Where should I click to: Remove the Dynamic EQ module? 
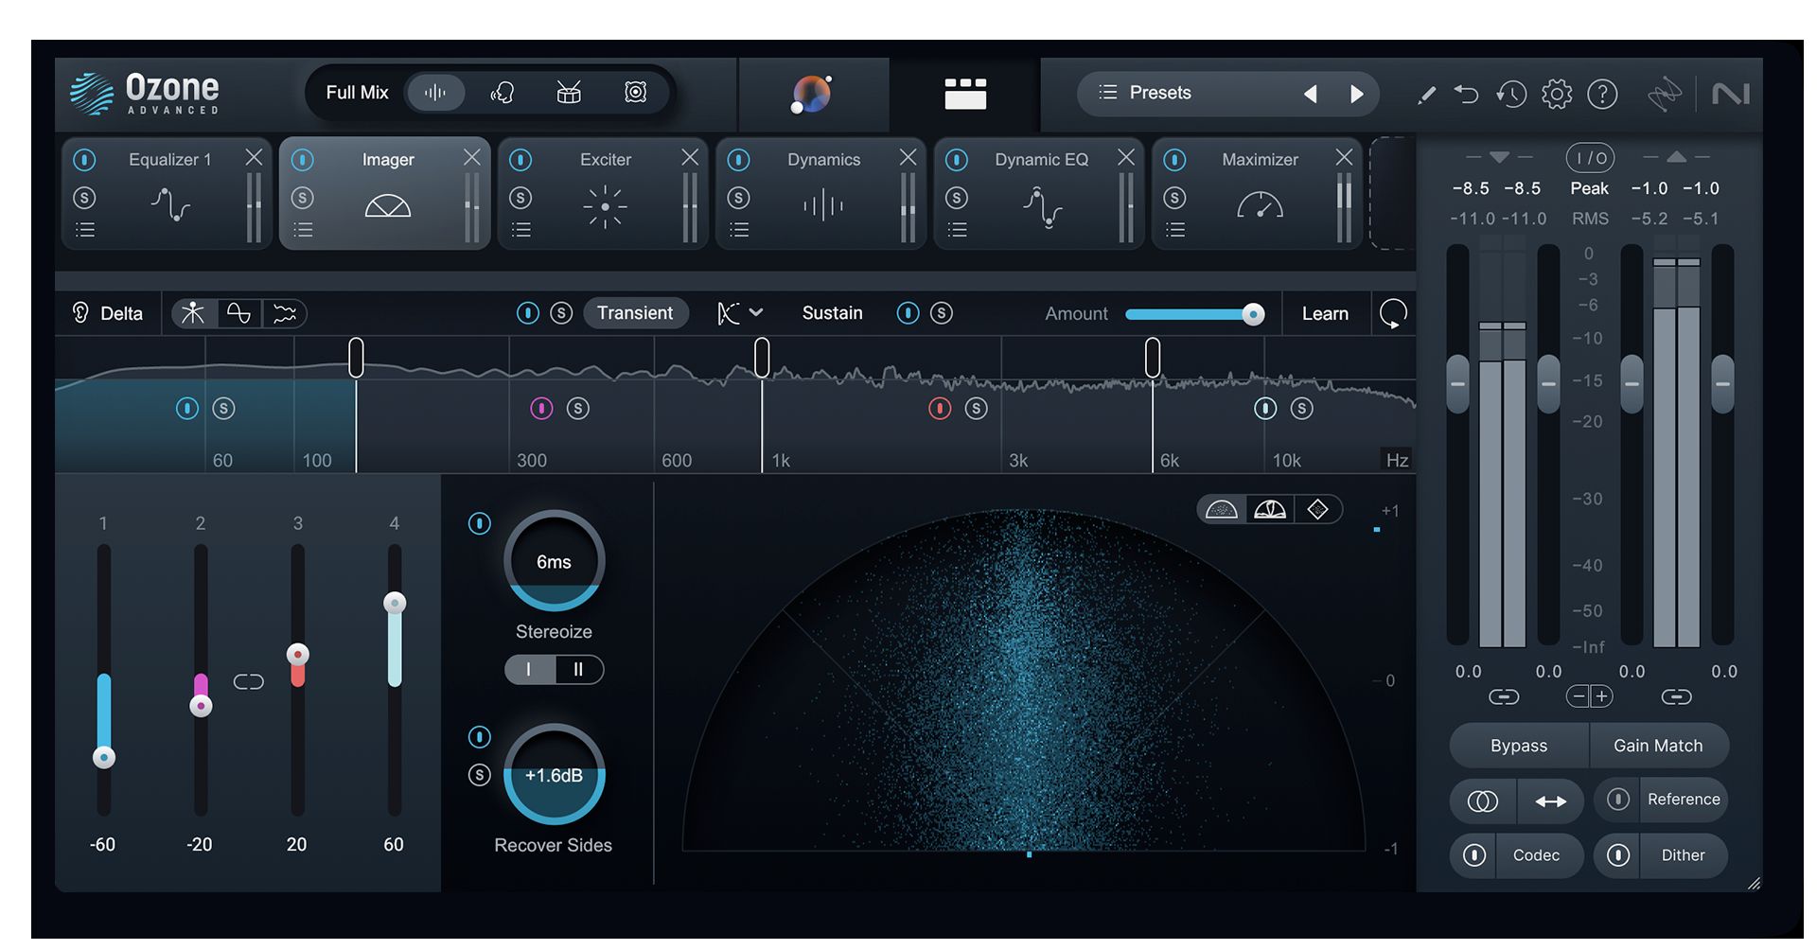tap(1125, 157)
